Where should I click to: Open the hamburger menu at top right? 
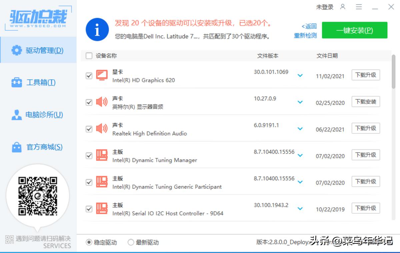359,7
